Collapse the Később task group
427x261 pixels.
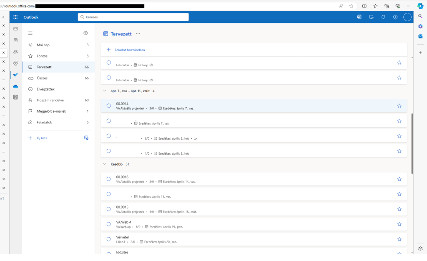click(105, 164)
